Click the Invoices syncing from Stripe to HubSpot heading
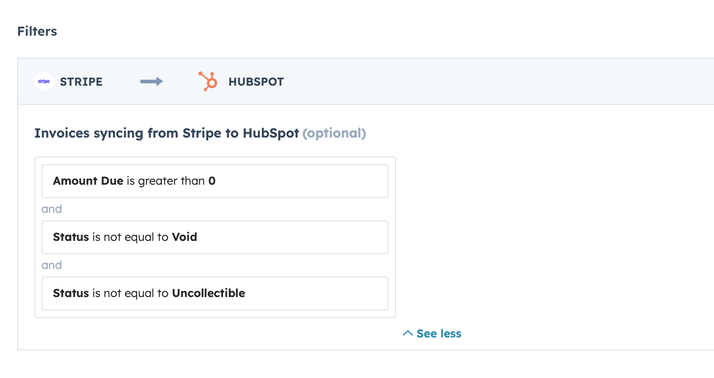The height and width of the screenshot is (378, 714). [x=166, y=133]
